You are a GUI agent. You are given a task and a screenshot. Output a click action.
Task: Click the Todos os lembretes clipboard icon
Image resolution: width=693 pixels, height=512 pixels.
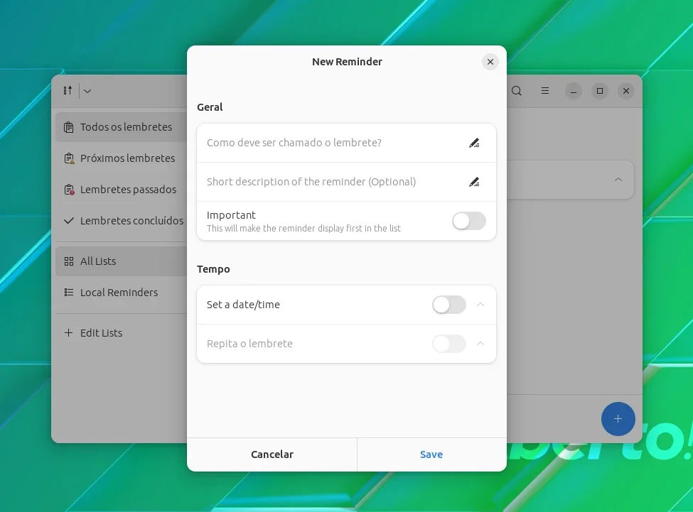(x=69, y=127)
